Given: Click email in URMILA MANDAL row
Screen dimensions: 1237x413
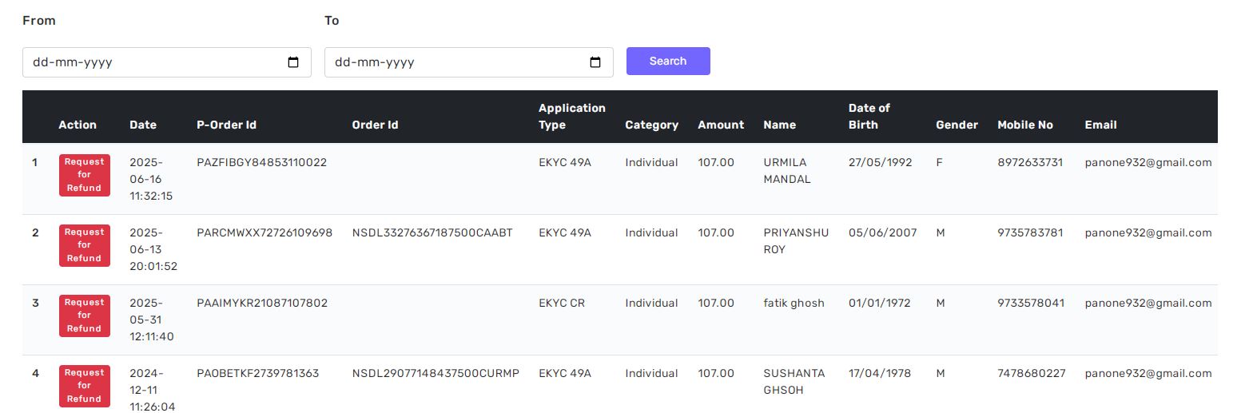Looking at the screenshot, I should pos(1148,162).
